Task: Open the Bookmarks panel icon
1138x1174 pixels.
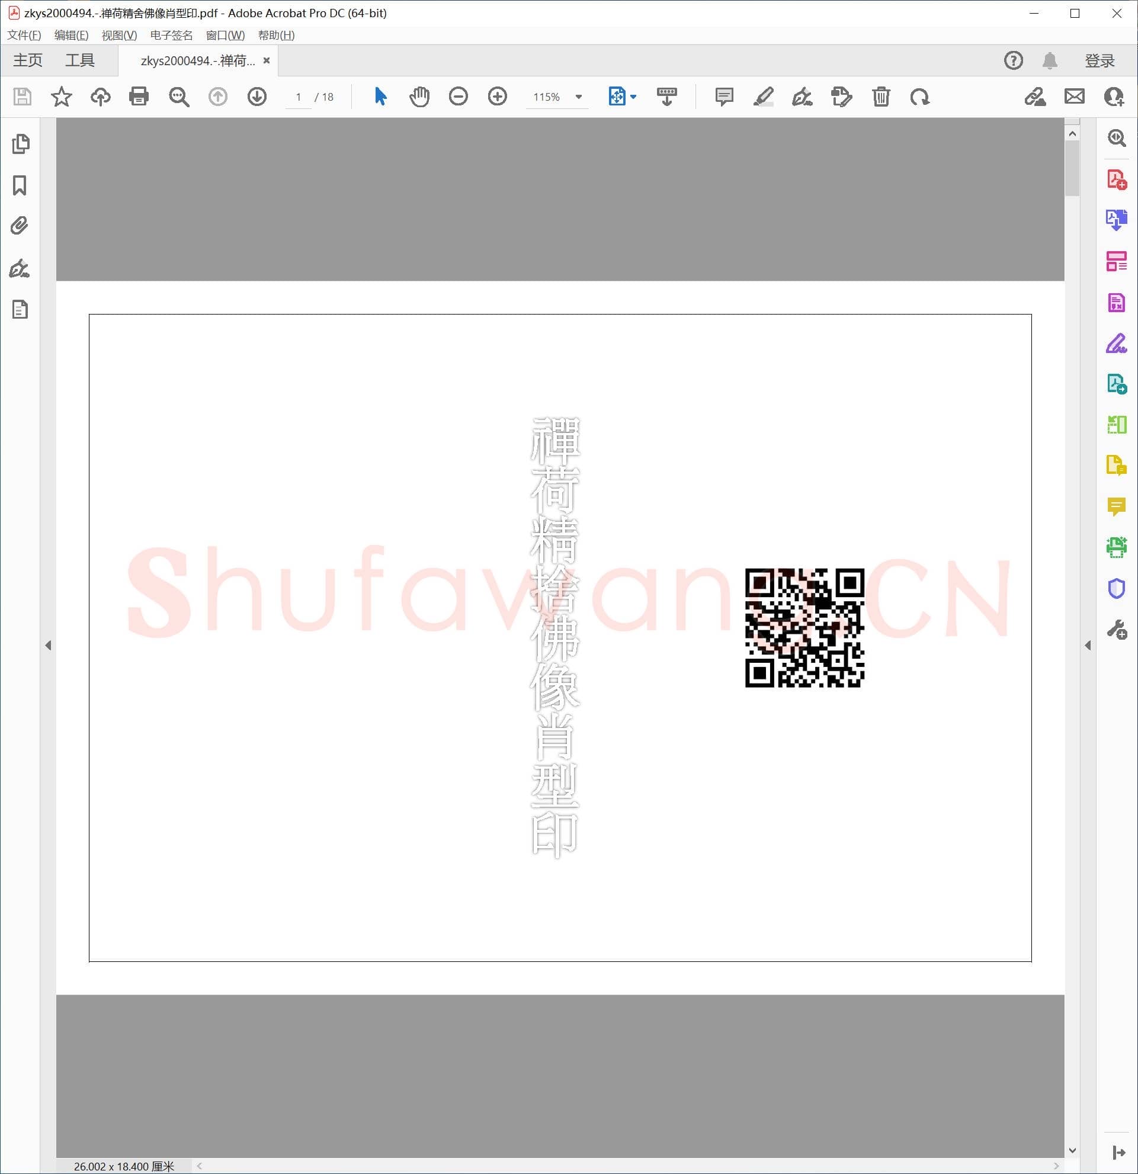Action: pyautogui.click(x=20, y=185)
